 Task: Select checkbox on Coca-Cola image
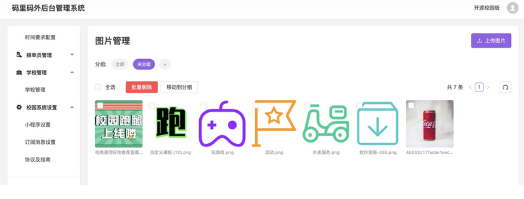(x=411, y=105)
